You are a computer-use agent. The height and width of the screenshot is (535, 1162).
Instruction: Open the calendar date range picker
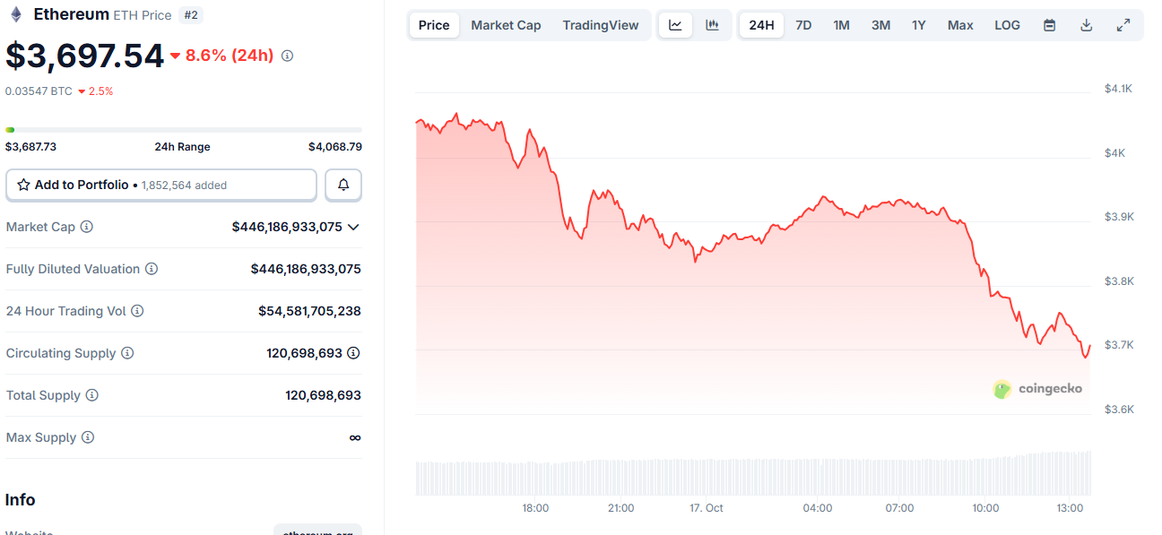click(1049, 25)
